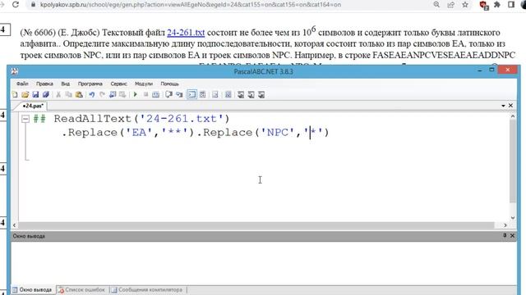Click the first of three rightmost toolbar icons
The image size is (526, 295).
pos(241,95)
